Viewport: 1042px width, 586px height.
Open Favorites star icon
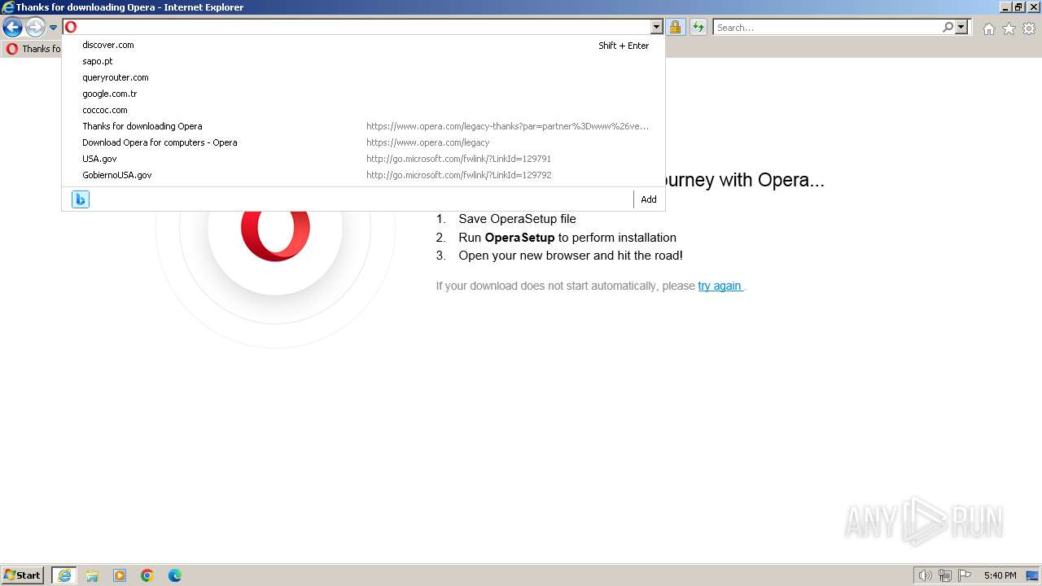tap(1009, 28)
